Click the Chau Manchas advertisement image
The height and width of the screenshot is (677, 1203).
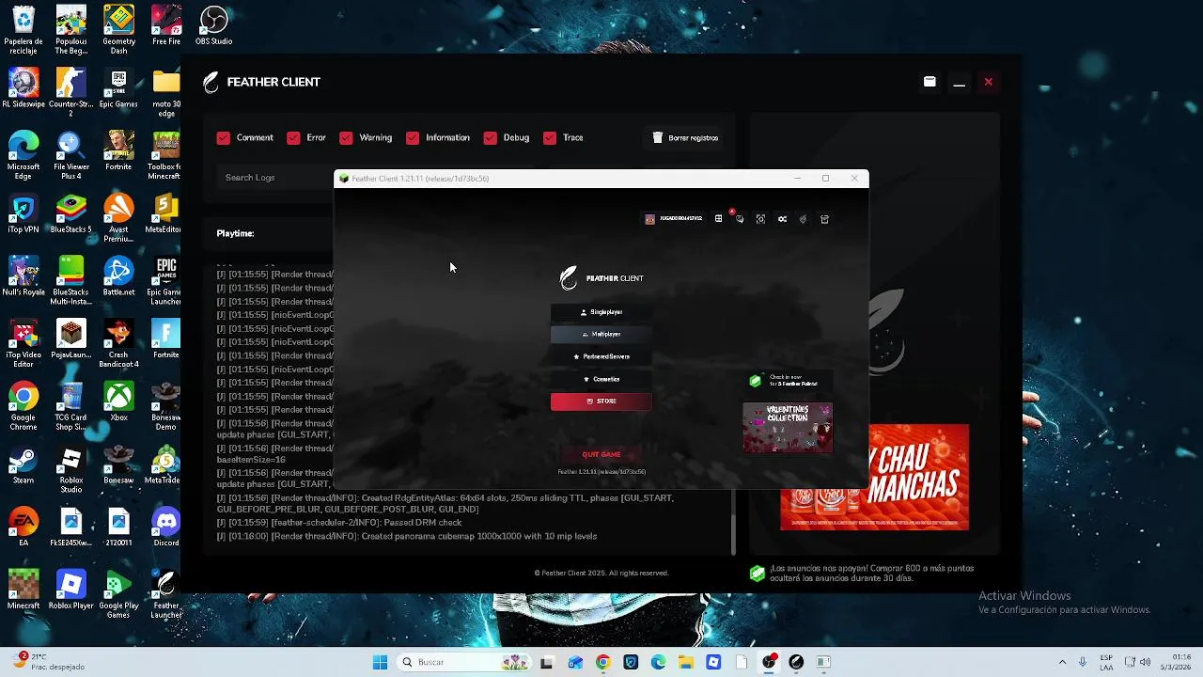(x=874, y=477)
